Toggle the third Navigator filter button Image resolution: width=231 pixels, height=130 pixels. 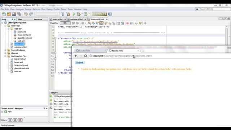click(20, 120)
